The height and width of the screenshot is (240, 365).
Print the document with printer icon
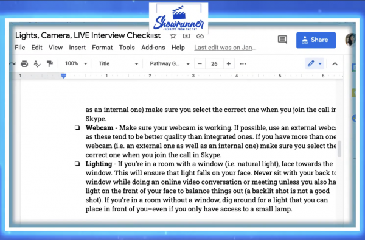(x=24, y=63)
